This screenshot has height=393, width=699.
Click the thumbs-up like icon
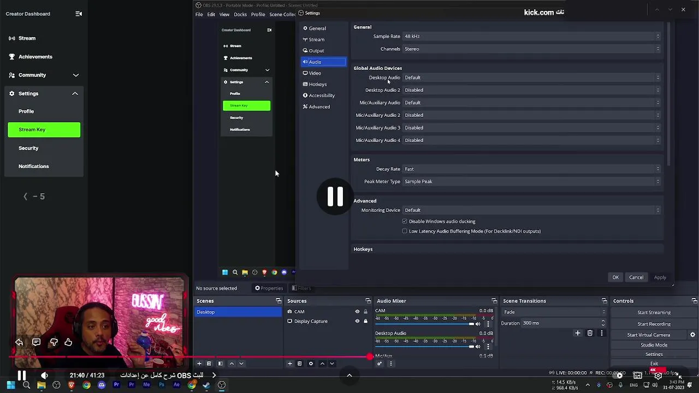tap(68, 342)
